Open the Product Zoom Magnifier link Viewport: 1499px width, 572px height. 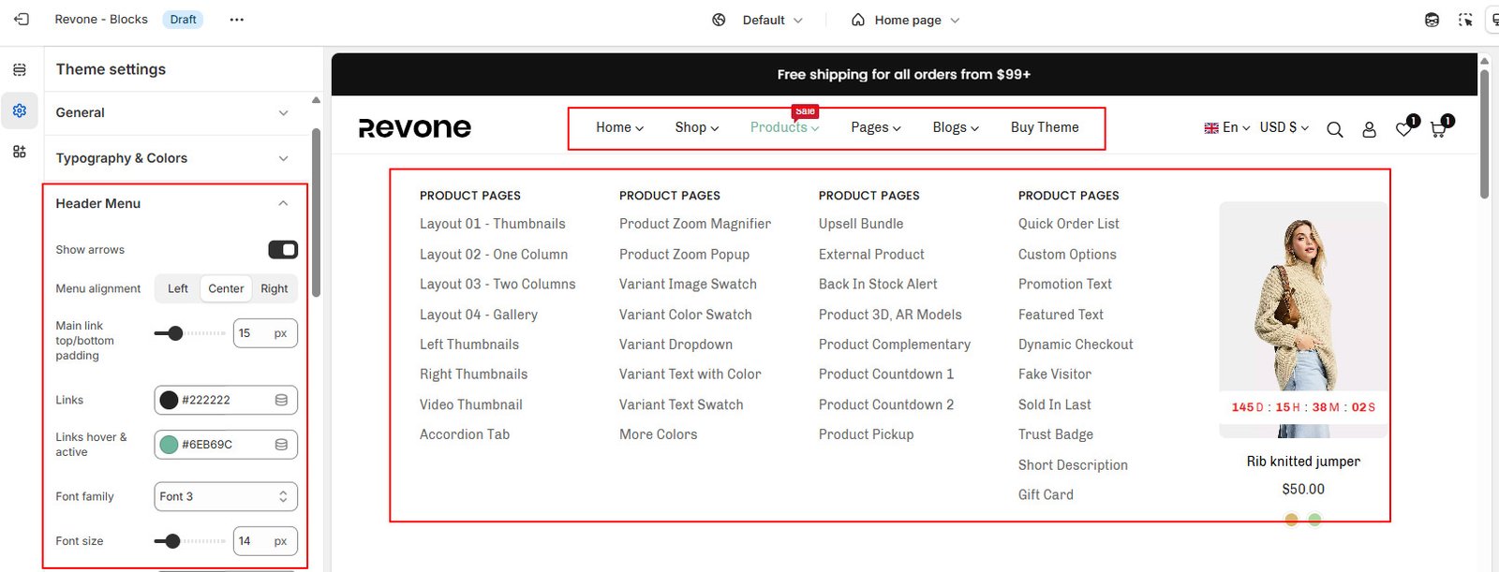[x=694, y=225]
